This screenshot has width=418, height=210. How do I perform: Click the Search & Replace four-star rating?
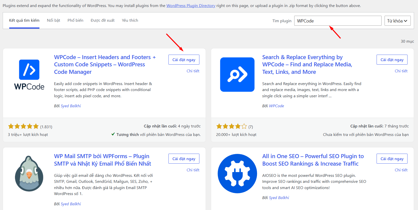pos(232,126)
